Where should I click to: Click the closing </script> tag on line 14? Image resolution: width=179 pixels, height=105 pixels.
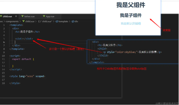[x=16, y=69]
